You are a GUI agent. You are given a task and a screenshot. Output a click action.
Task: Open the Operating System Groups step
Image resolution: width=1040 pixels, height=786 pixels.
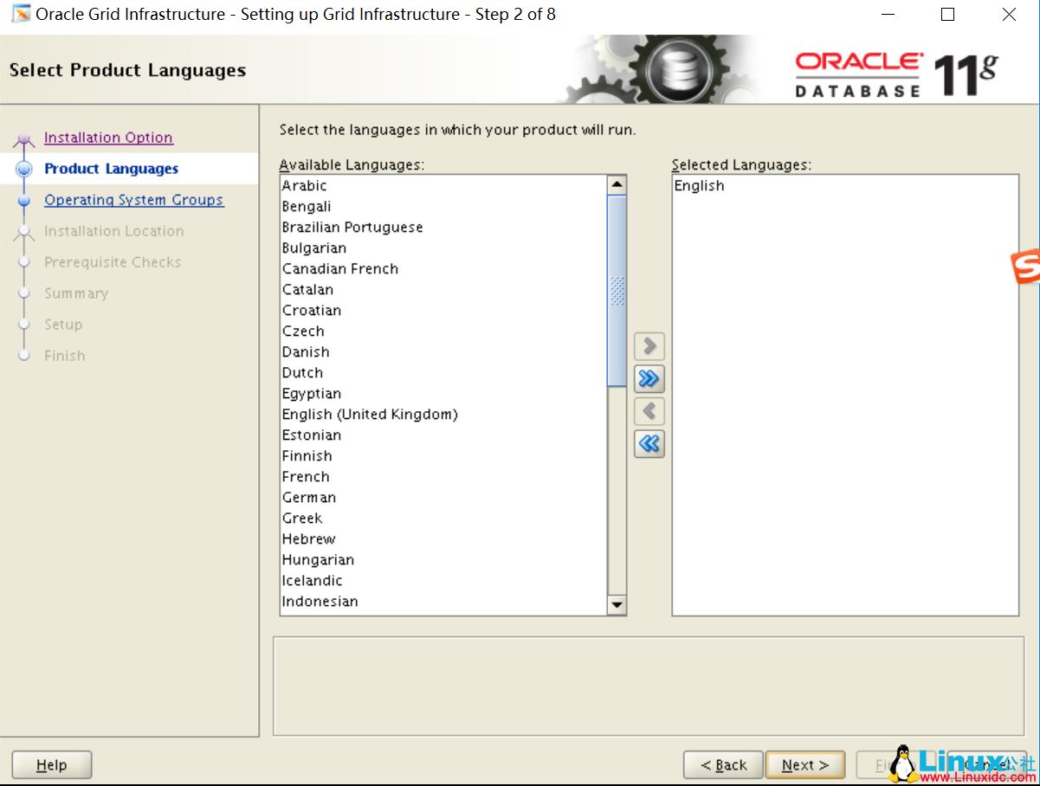(133, 199)
